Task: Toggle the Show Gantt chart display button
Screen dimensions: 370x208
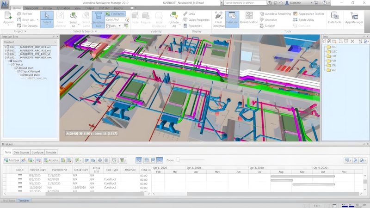Action: point(139,160)
